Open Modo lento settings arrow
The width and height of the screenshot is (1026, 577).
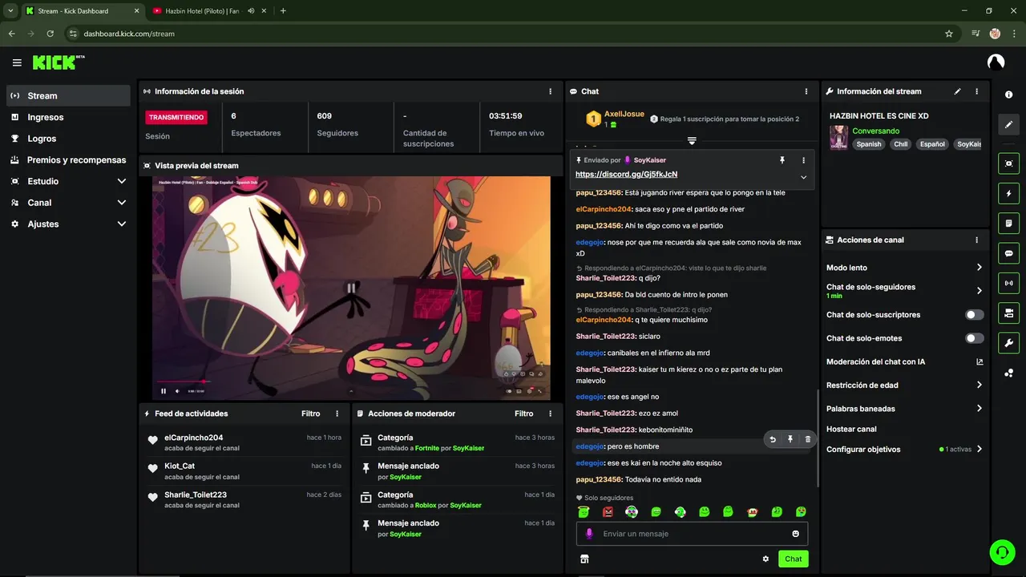coord(979,268)
